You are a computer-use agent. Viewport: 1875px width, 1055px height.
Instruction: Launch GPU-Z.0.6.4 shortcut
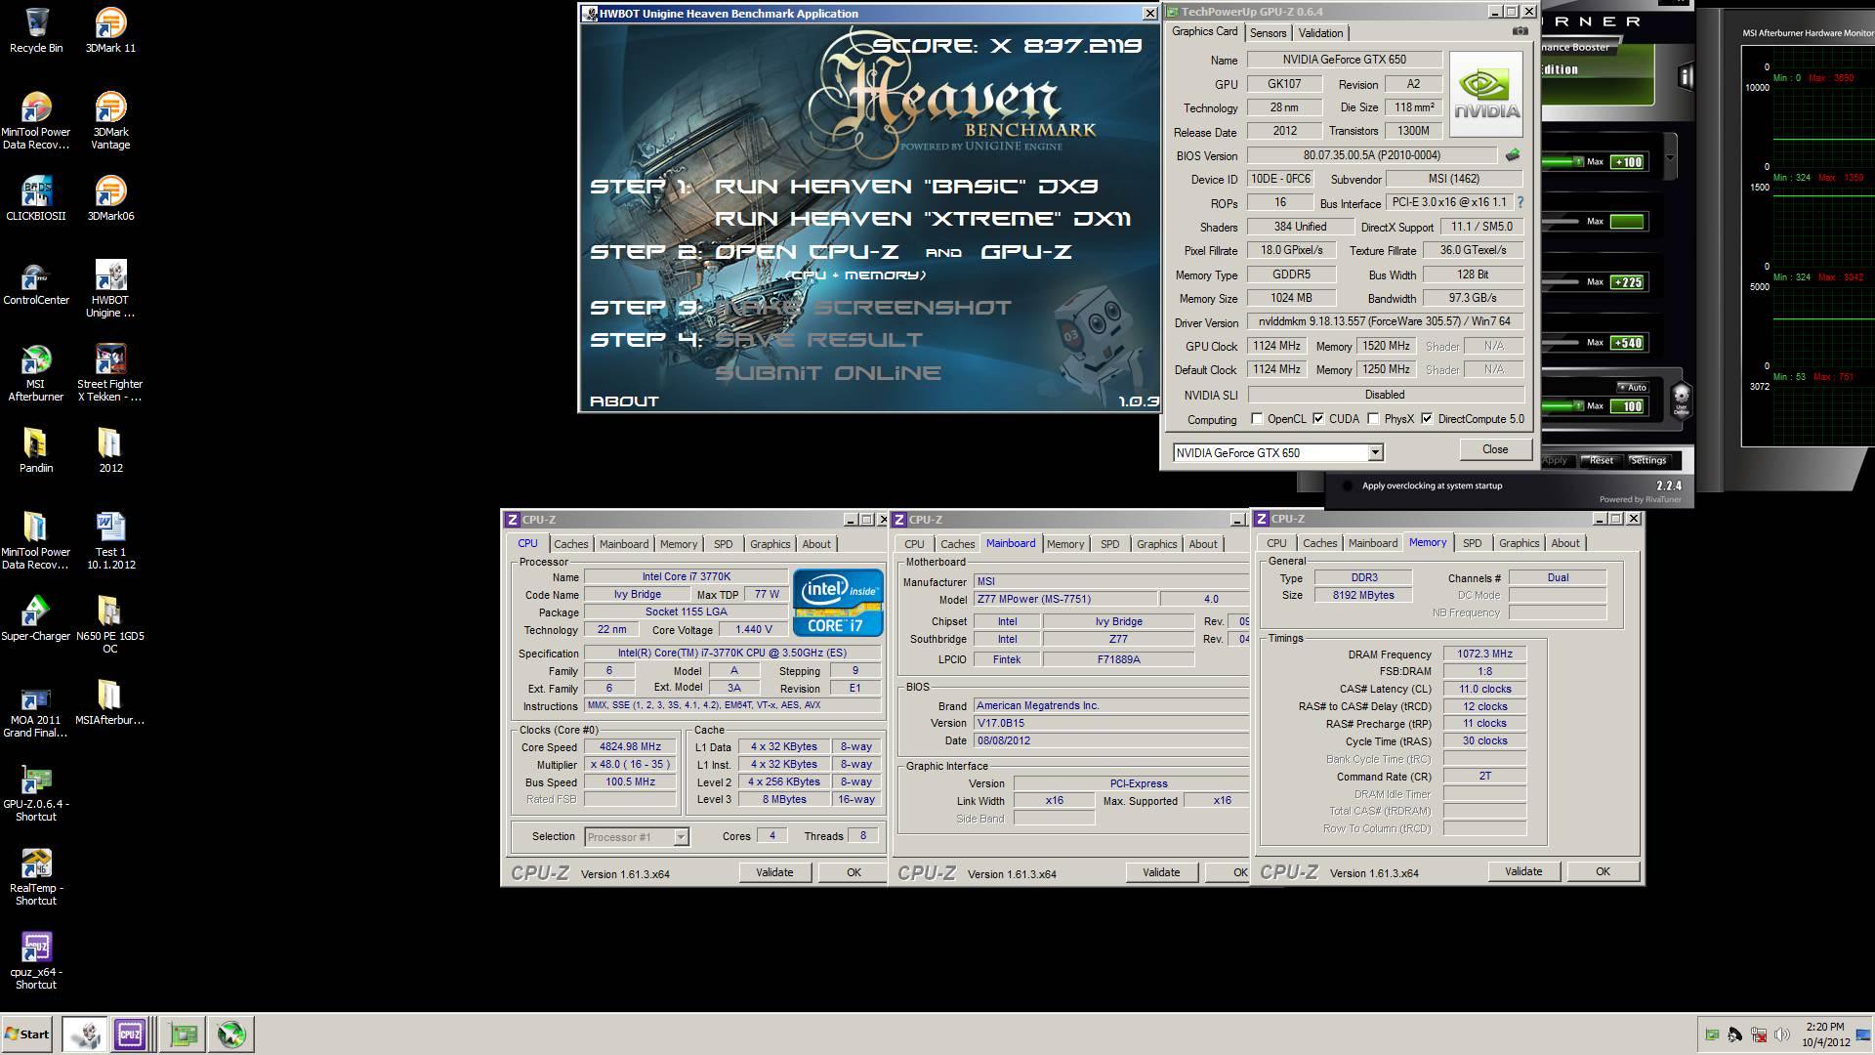(36, 793)
